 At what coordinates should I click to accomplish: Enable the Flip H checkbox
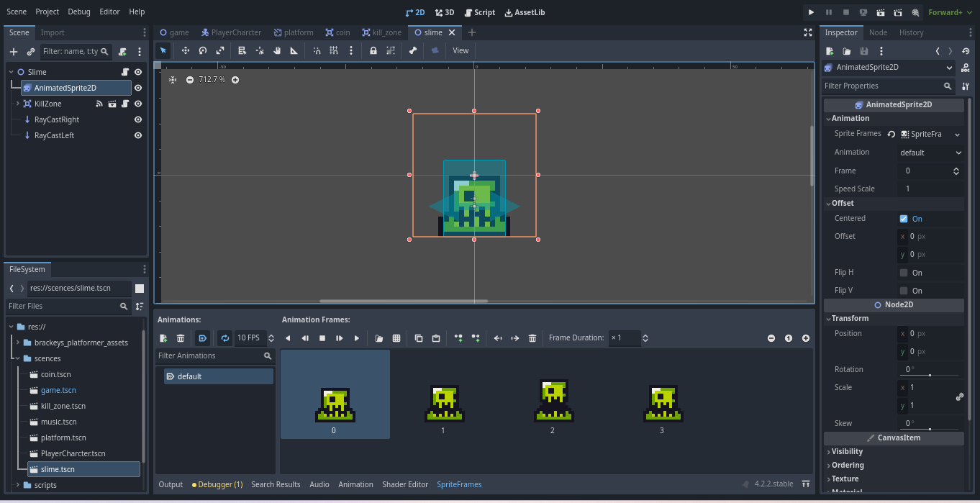pyautogui.click(x=904, y=273)
